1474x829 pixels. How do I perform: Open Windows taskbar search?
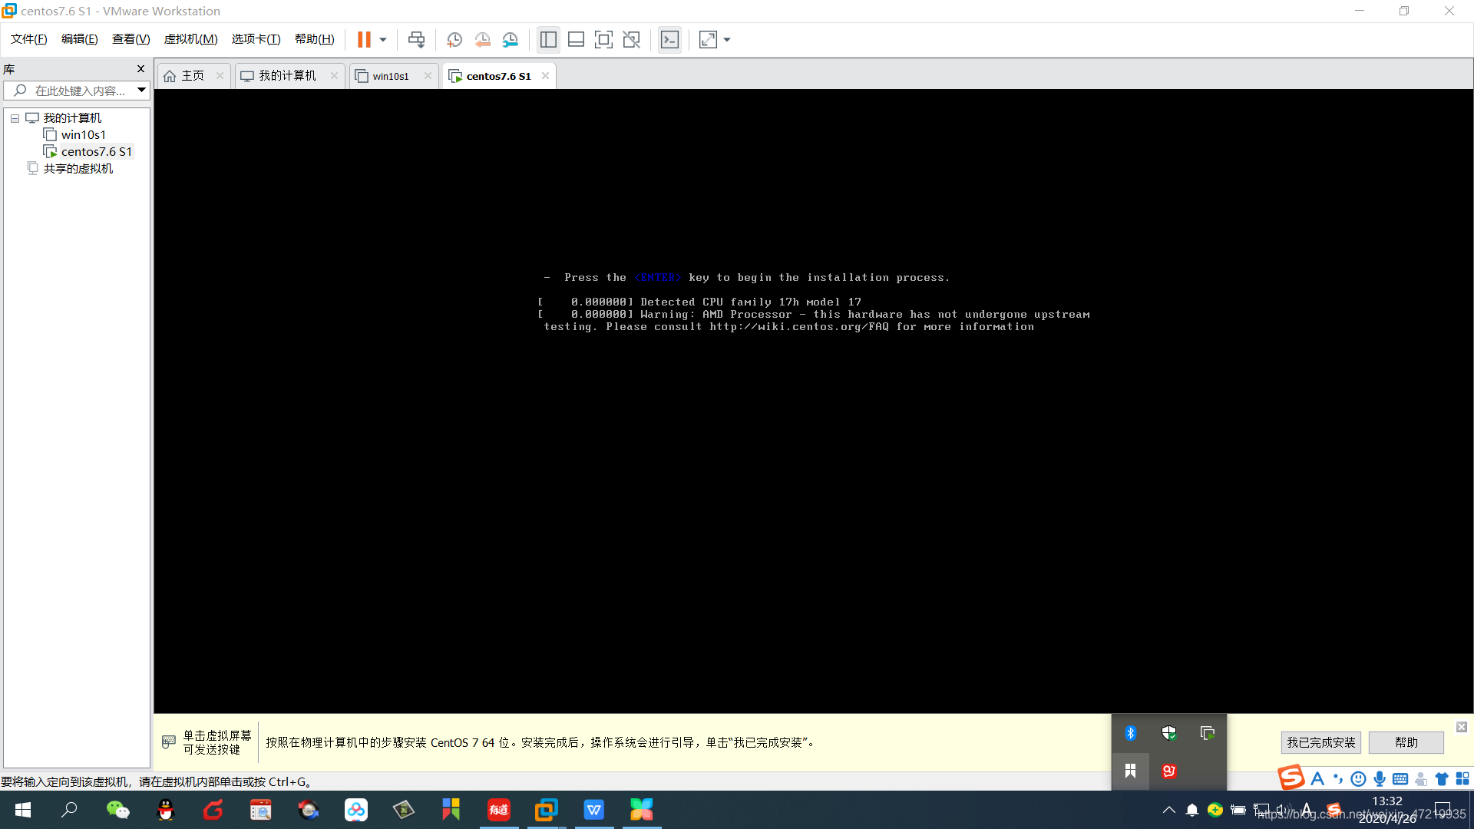tap(70, 810)
